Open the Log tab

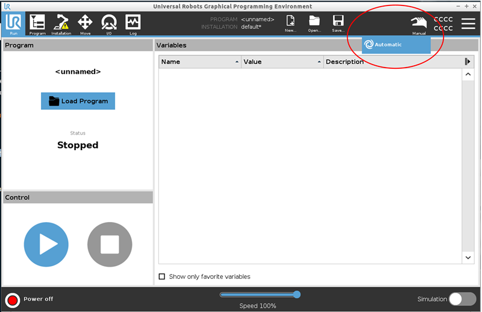(133, 24)
